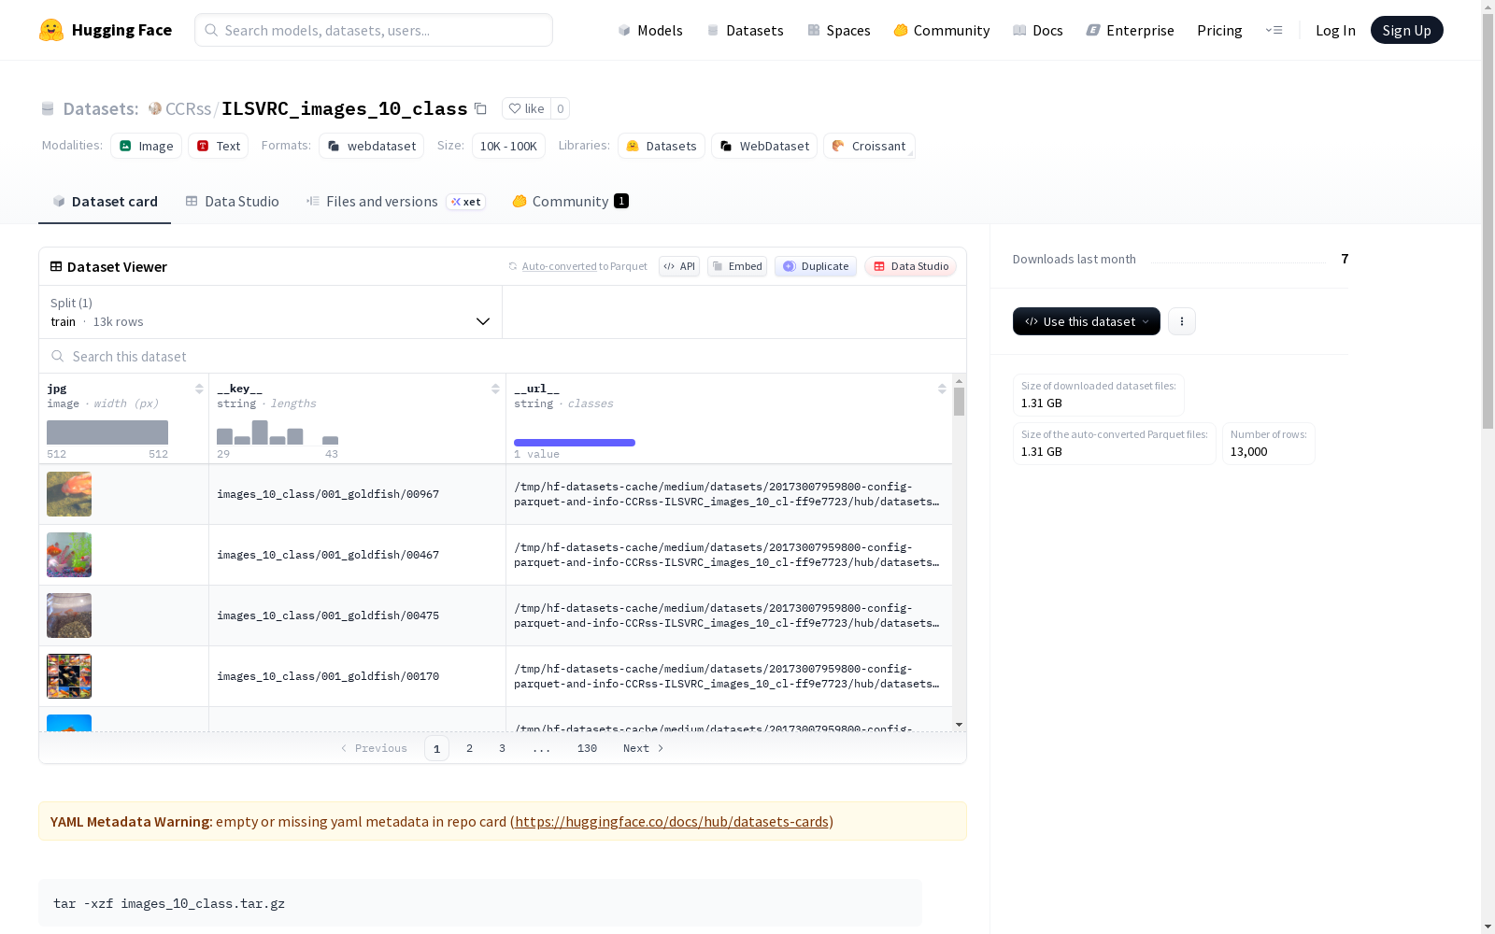Click the __key__ lengths histogram
The image size is (1495, 934).
(x=278, y=432)
